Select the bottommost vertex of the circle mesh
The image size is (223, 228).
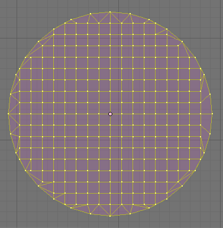click(110, 216)
